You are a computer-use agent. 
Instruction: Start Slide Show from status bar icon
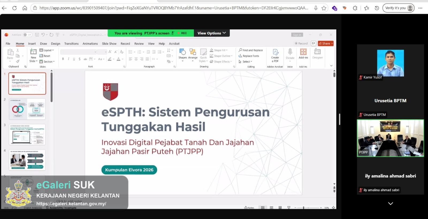289,208
